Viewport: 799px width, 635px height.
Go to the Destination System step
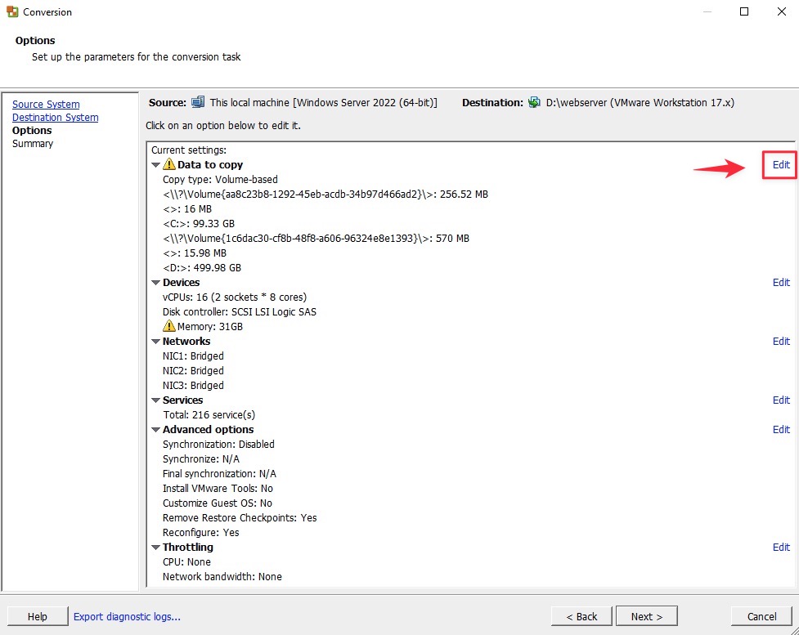tap(55, 117)
